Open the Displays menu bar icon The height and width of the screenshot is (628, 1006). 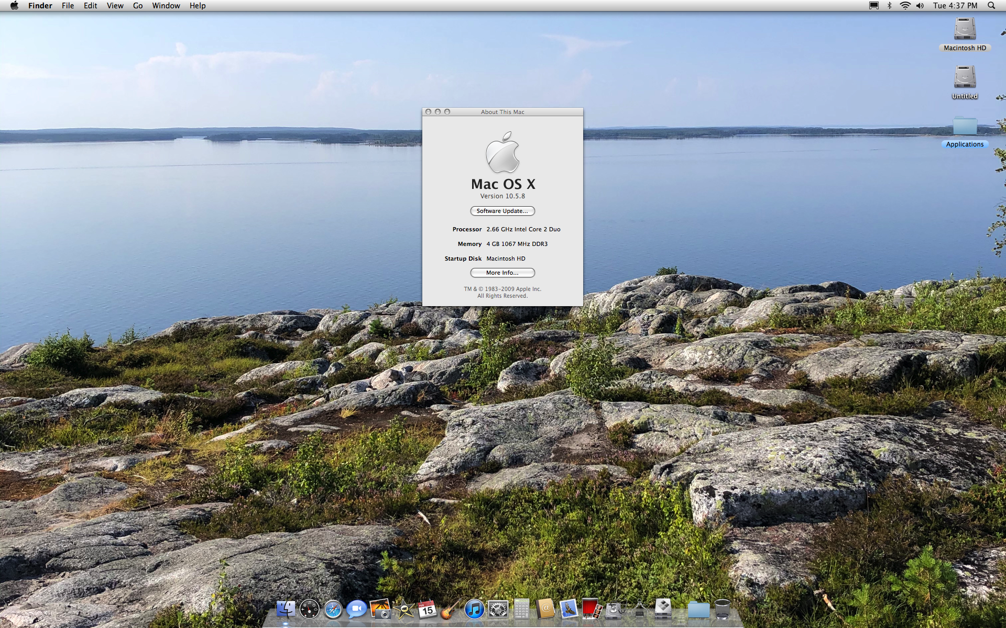pos(873,5)
